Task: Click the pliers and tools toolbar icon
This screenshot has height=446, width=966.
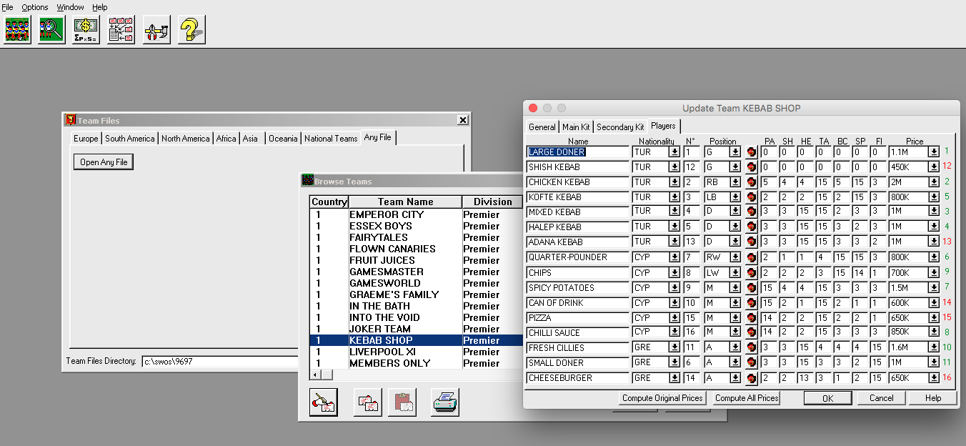Action: click(x=156, y=30)
